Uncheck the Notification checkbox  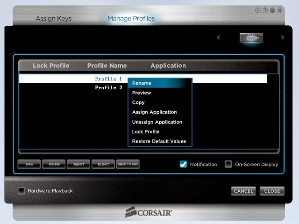point(184,164)
